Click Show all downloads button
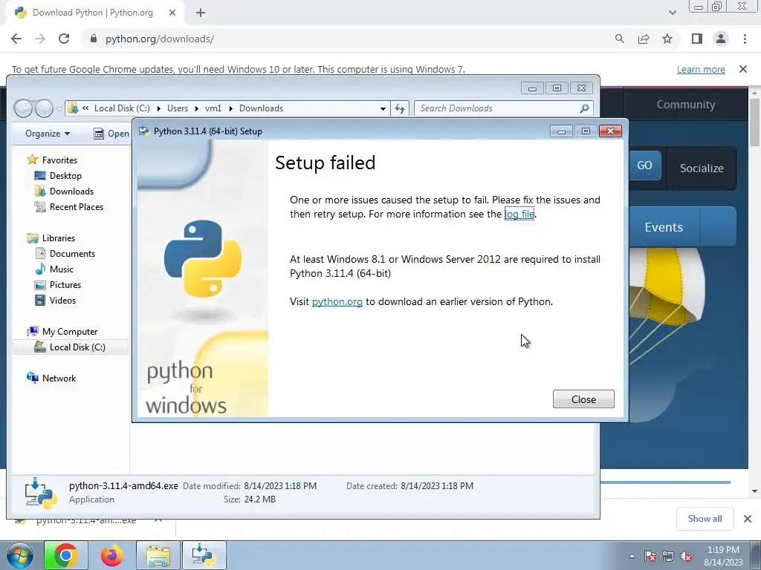This screenshot has width=761, height=570. 705,519
